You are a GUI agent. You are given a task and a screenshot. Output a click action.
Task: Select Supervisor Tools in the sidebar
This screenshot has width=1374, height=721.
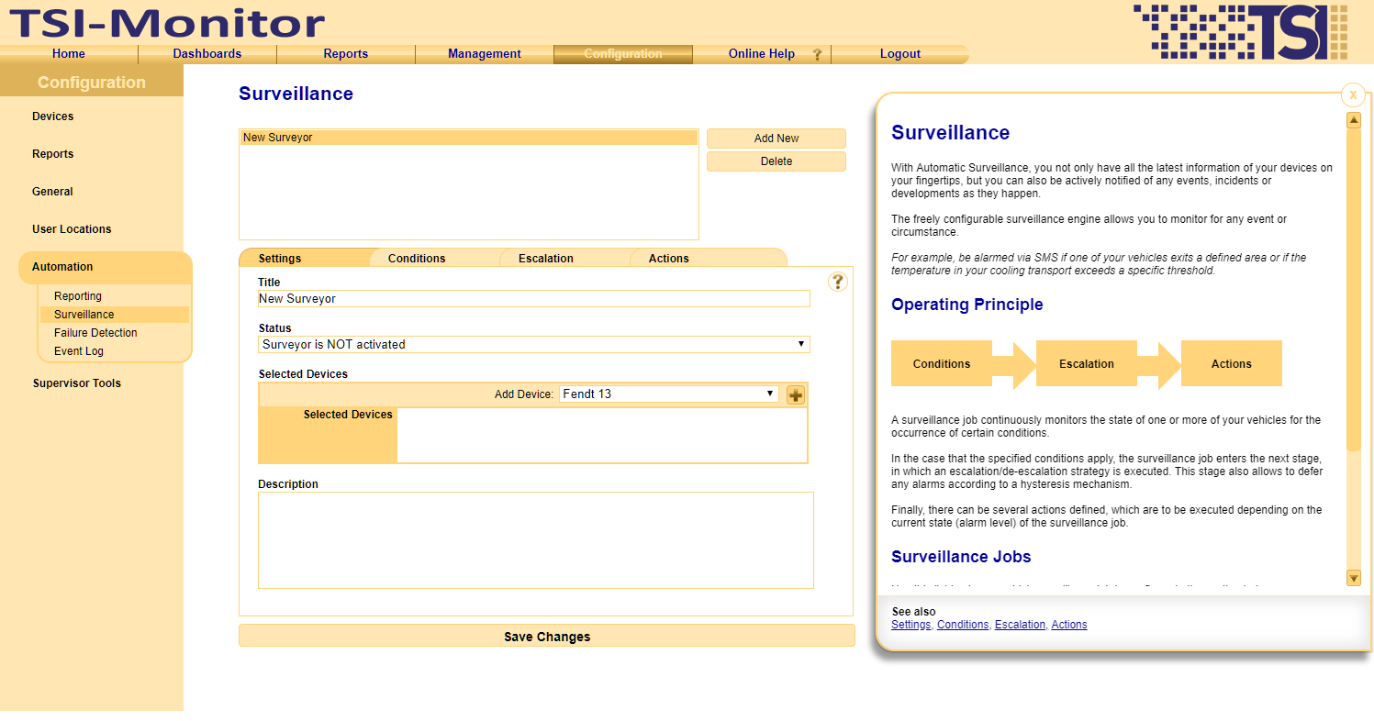pyautogui.click(x=77, y=383)
